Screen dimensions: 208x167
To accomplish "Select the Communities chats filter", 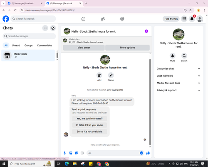I will 45,46.
